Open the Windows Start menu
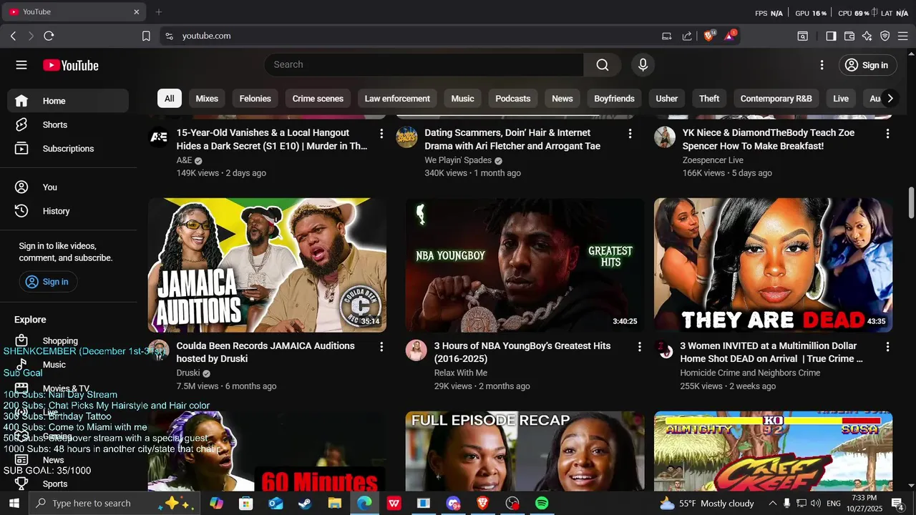This screenshot has width=916, height=515. pyautogui.click(x=14, y=504)
